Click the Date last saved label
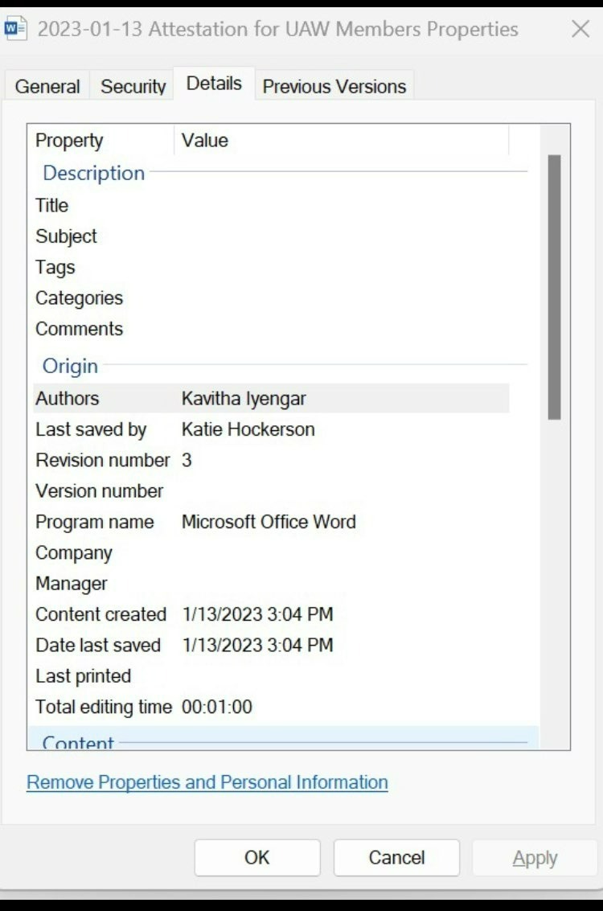Viewport: 603px width, 911px height. click(98, 645)
